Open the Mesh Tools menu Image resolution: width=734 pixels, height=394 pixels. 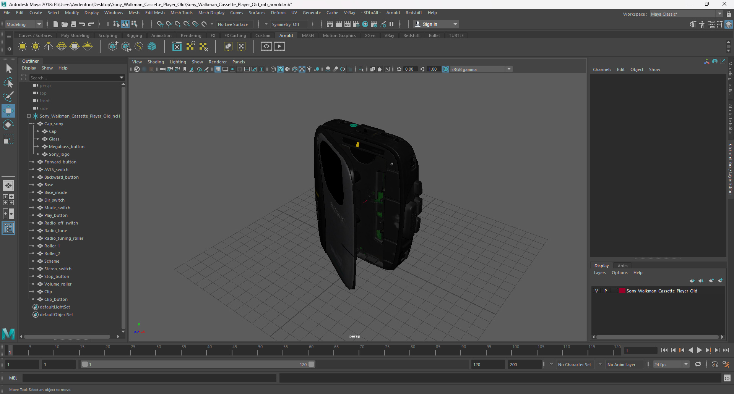(x=181, y=13)
